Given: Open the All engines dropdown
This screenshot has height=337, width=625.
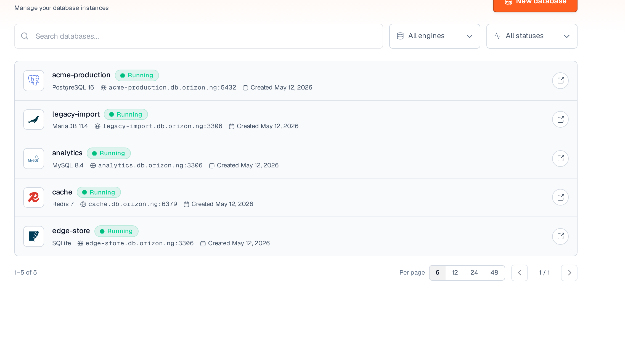Looking at the screenshot, I should coord(435,36).
